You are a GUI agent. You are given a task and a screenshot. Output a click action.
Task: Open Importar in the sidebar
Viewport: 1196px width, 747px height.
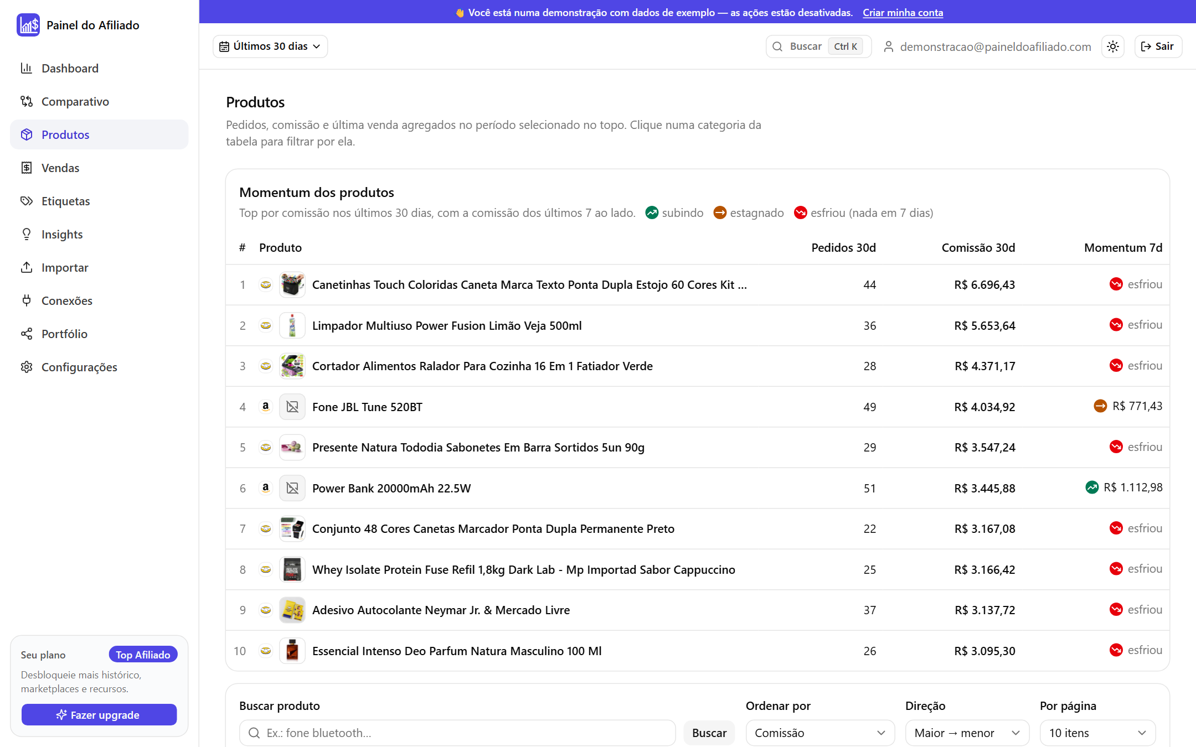click(99, 267)
